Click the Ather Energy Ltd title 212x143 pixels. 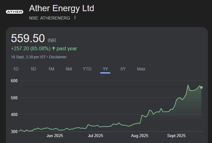point(61,8)
